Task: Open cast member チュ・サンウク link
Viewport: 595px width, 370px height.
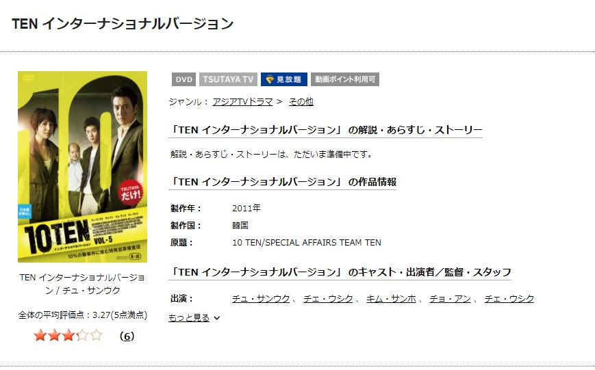Action: coord(261,299)
